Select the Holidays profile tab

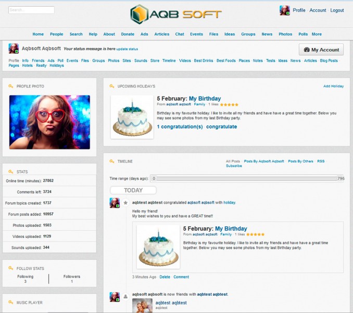tap(57, 66)
